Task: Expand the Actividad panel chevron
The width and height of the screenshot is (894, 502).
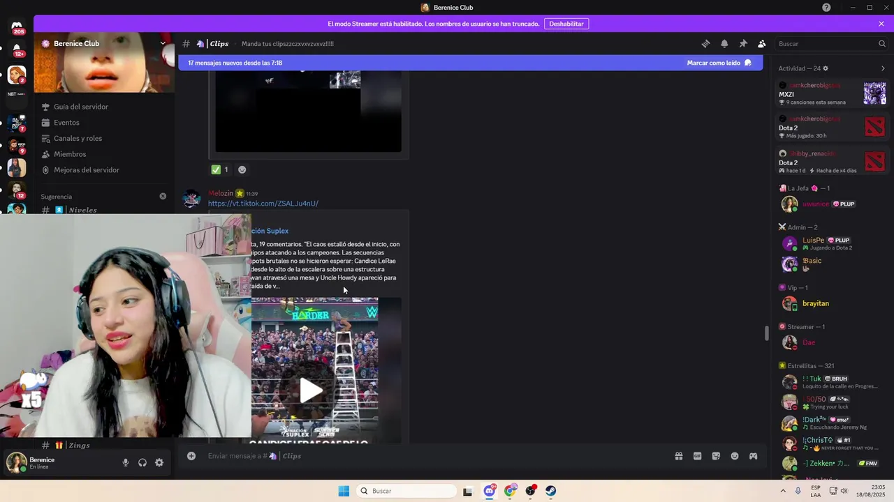Action: [883, 68]
